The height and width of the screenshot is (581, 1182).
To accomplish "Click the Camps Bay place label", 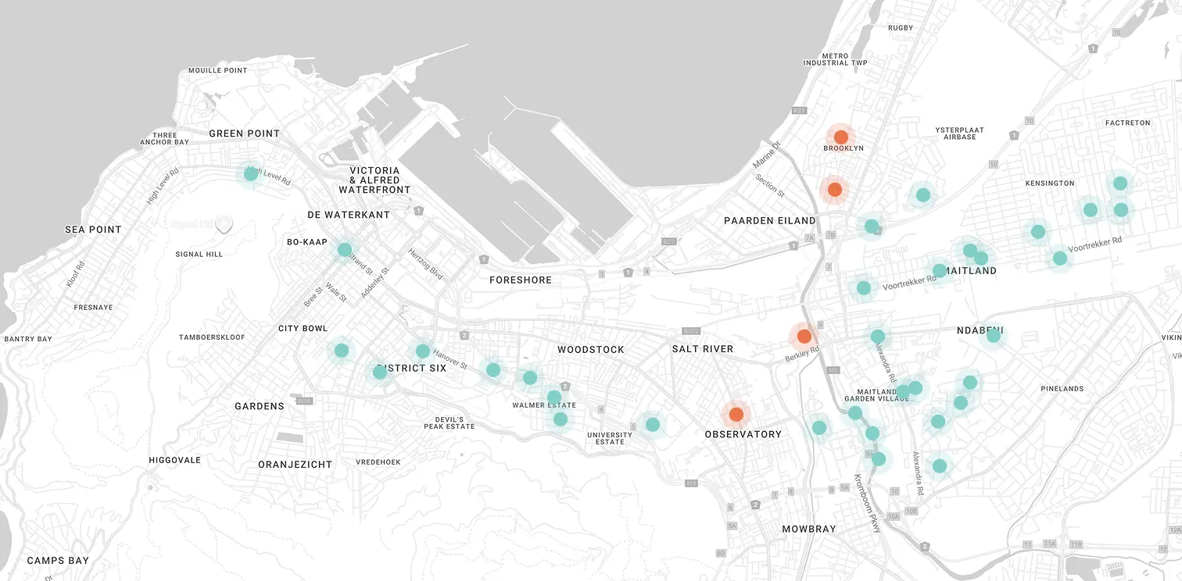I will point(58,561).
